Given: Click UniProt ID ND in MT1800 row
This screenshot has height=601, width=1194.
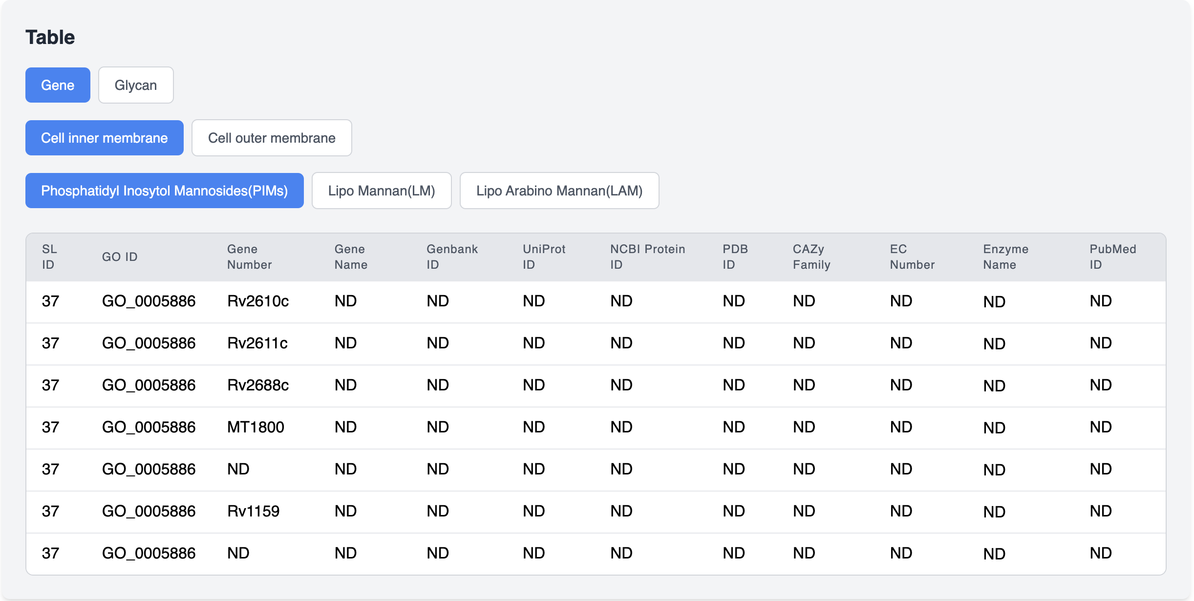Looking at the screenshot, I should click(x=533, y=427).
